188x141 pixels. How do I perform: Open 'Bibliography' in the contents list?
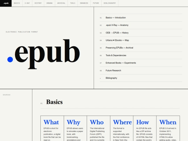point(141,78)
